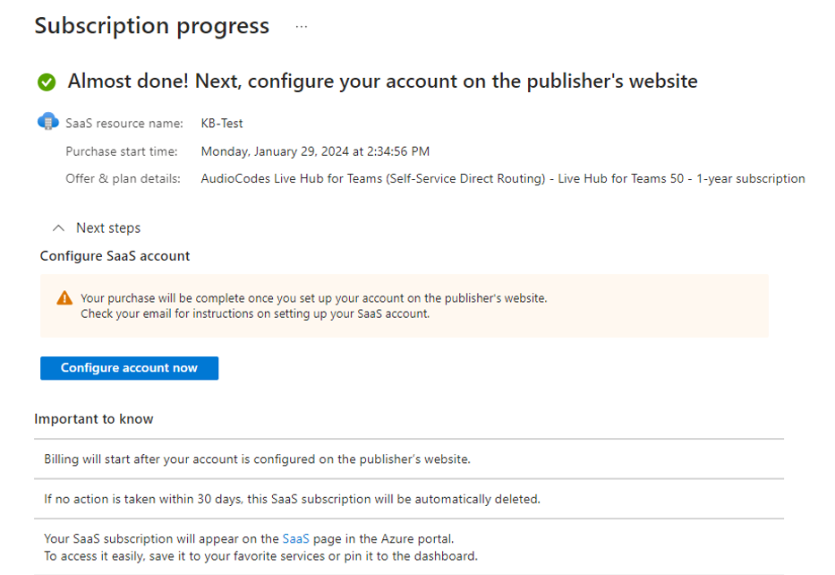Click the green success checkmark icon
The height and width of the screenshot is (575, 835).
pyautogui.click(x=47, y=82)
